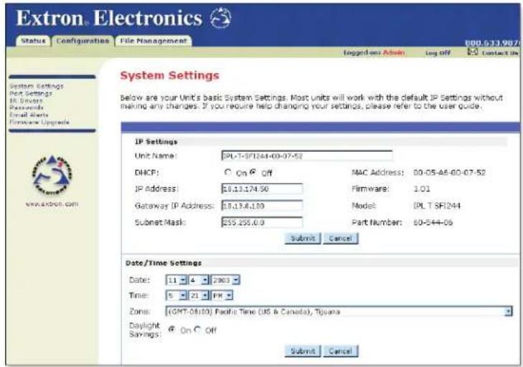Open the Contact Us link
This screenshot has width=523, height=367.
coord(500,52)
